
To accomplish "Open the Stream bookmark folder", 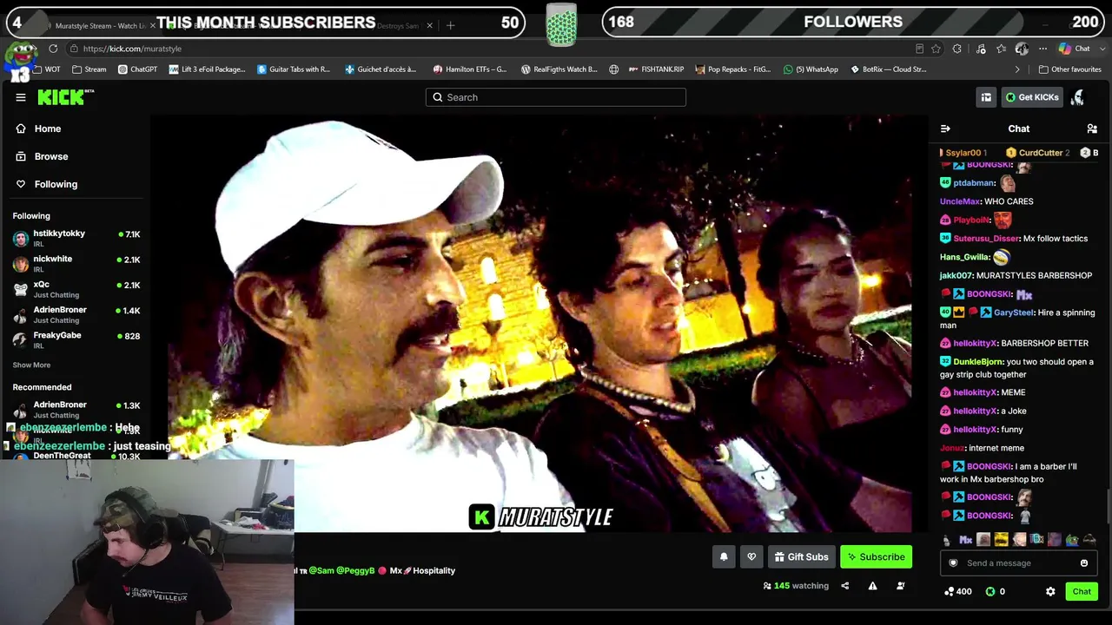I will pos(89,69).
